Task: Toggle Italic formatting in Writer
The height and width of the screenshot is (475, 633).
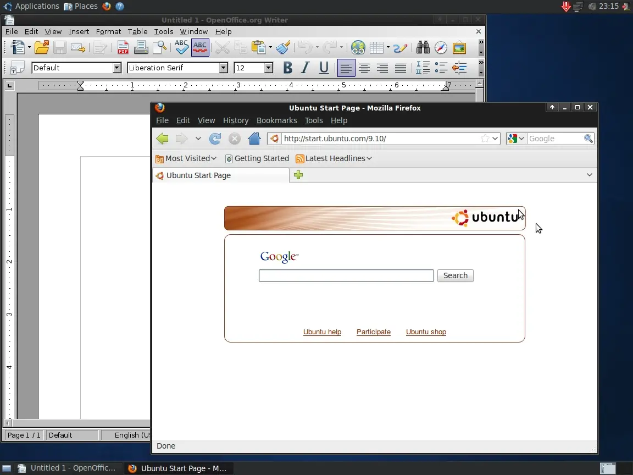Action: (x=305, y=68)
